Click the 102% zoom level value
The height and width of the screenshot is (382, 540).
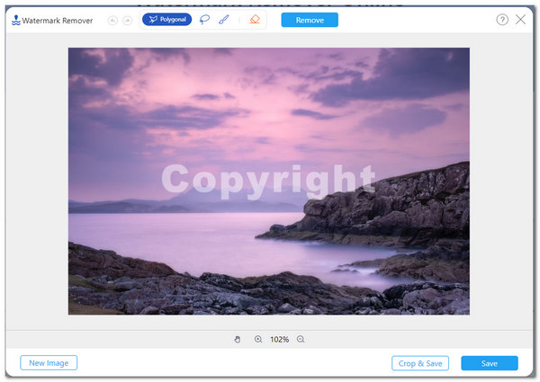[x=279, y=340]
